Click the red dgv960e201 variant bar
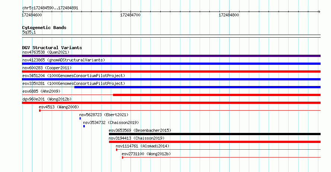The height and width of the screenshot is (172, 331). [x=171, y=103]
